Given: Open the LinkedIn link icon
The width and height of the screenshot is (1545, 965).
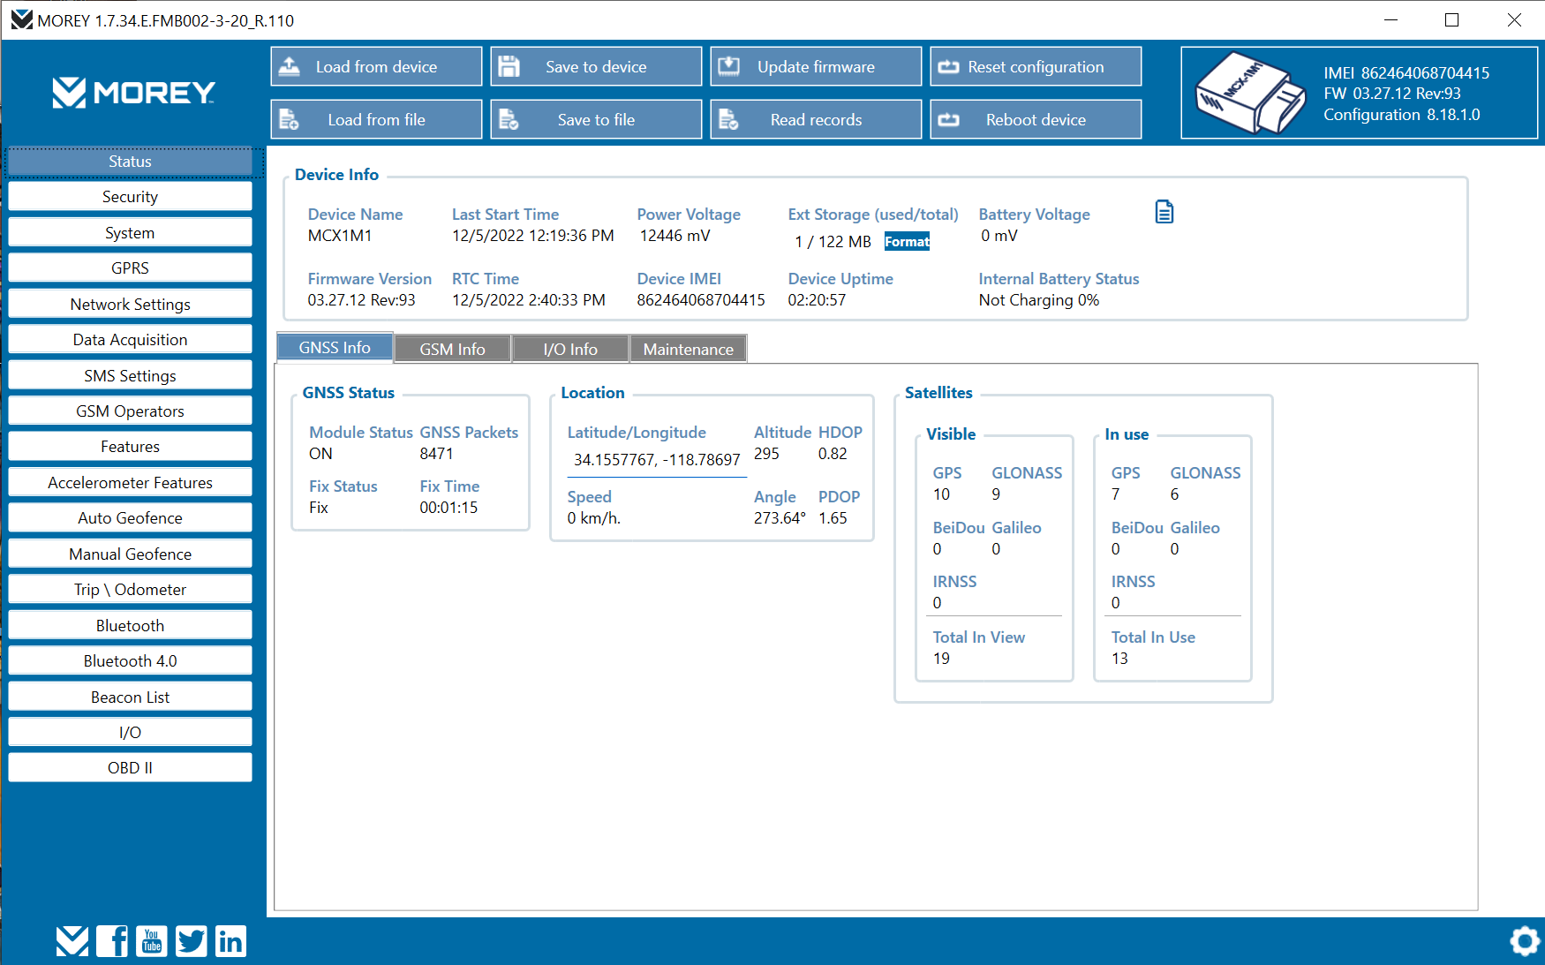Looking at the screenshot, I should [x=230, y=941].
